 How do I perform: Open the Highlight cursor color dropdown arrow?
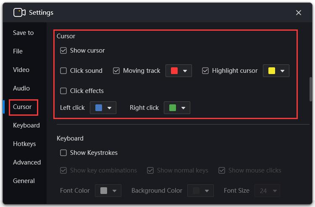point(282,71)
